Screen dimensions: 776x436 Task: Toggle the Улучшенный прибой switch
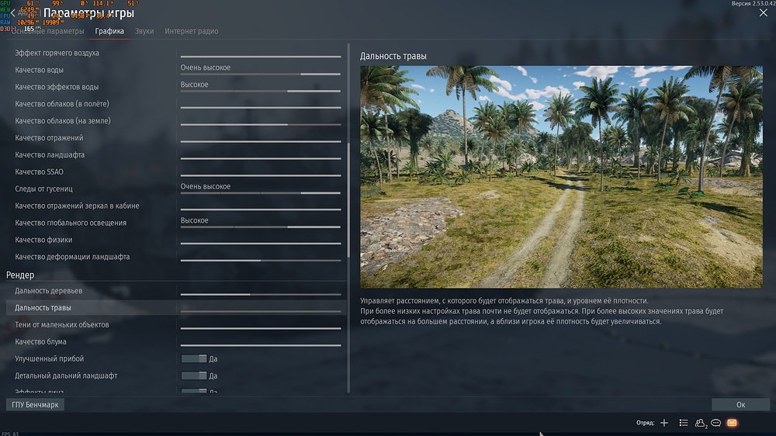pyautogui.click(x=193, y=358)
